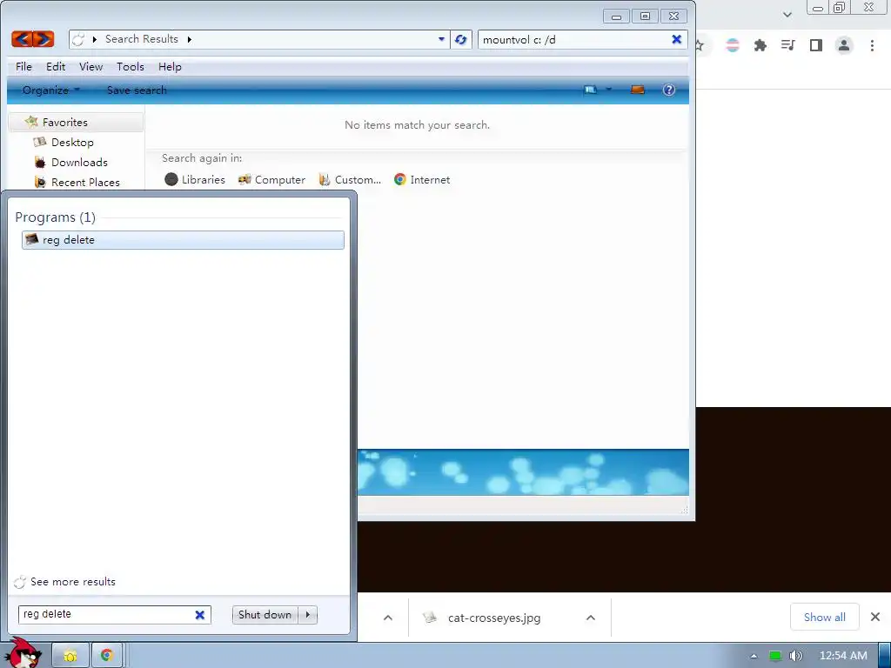This screenshot has width=891, height=668.
Task: Expand the Shut down options arrow
Action: [x=307, y=615]
